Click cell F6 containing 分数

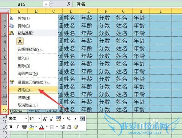106,56
